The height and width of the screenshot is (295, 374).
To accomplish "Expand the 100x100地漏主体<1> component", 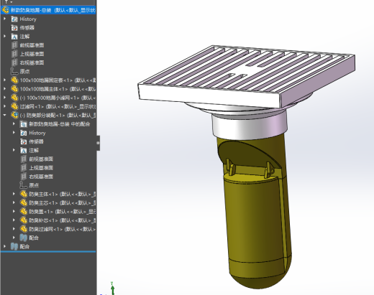I will coord(5,89).
